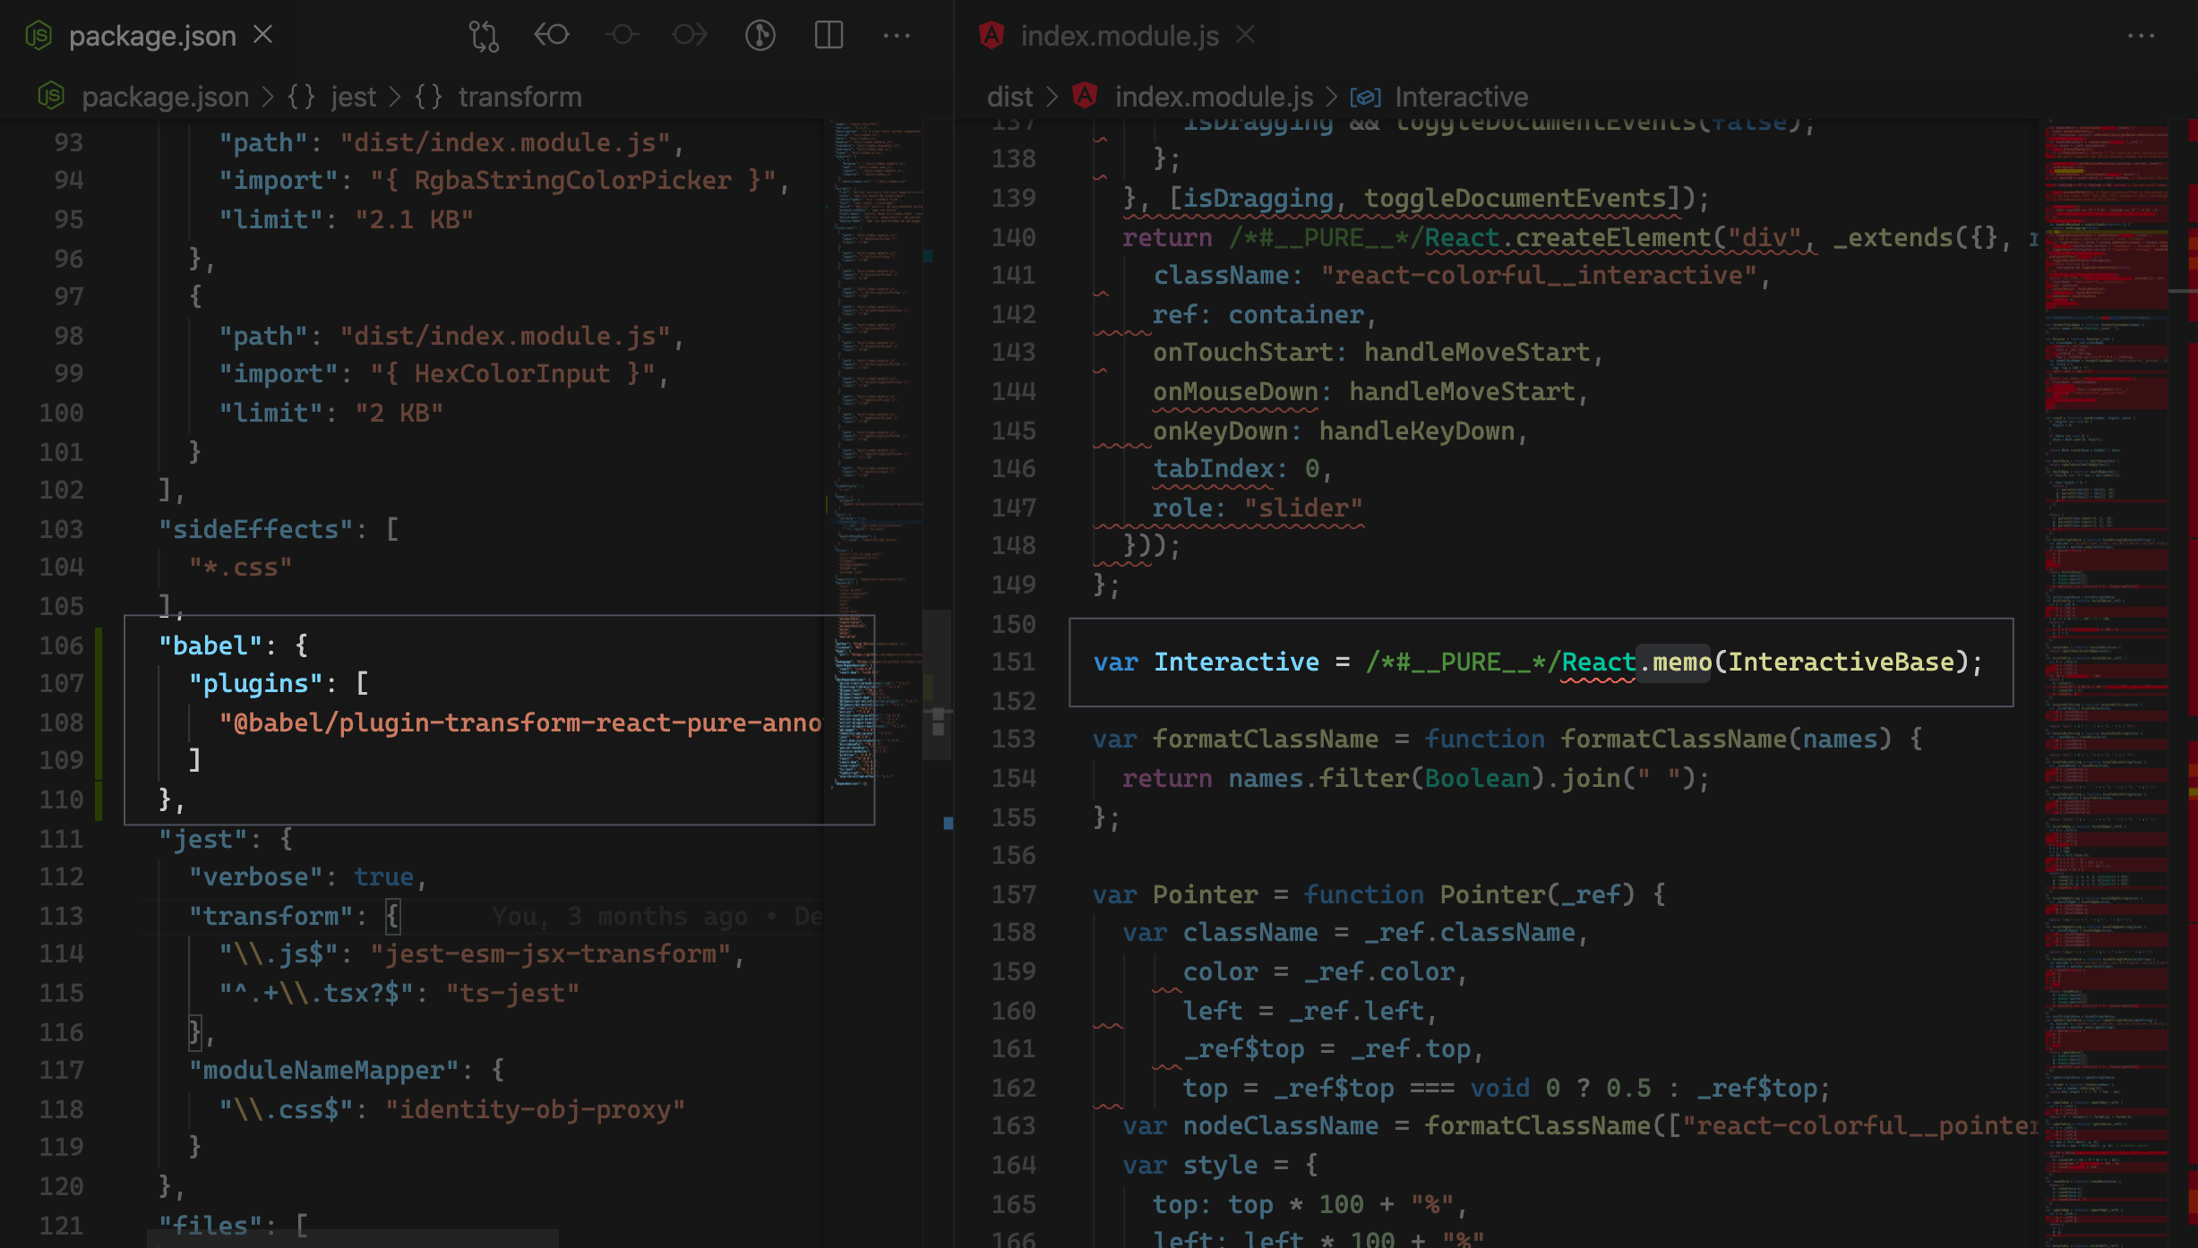
Task: Jump using the right editor minimap
Action: [x=2107, y=680]
